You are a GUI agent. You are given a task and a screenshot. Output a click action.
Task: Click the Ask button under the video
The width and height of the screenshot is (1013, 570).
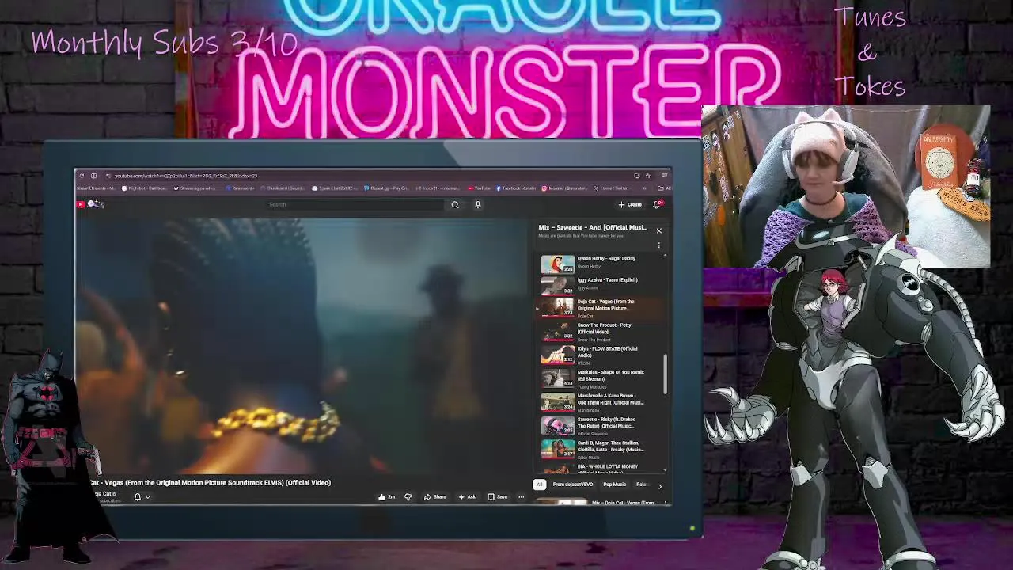tap(467, 497)
